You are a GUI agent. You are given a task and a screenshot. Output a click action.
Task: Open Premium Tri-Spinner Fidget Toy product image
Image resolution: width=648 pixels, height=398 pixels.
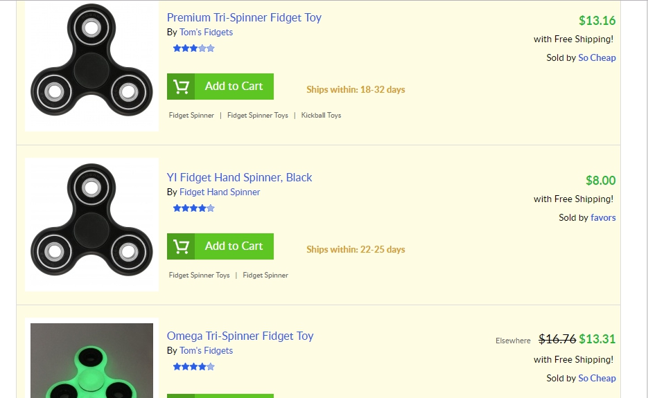(x=91, y=66)
